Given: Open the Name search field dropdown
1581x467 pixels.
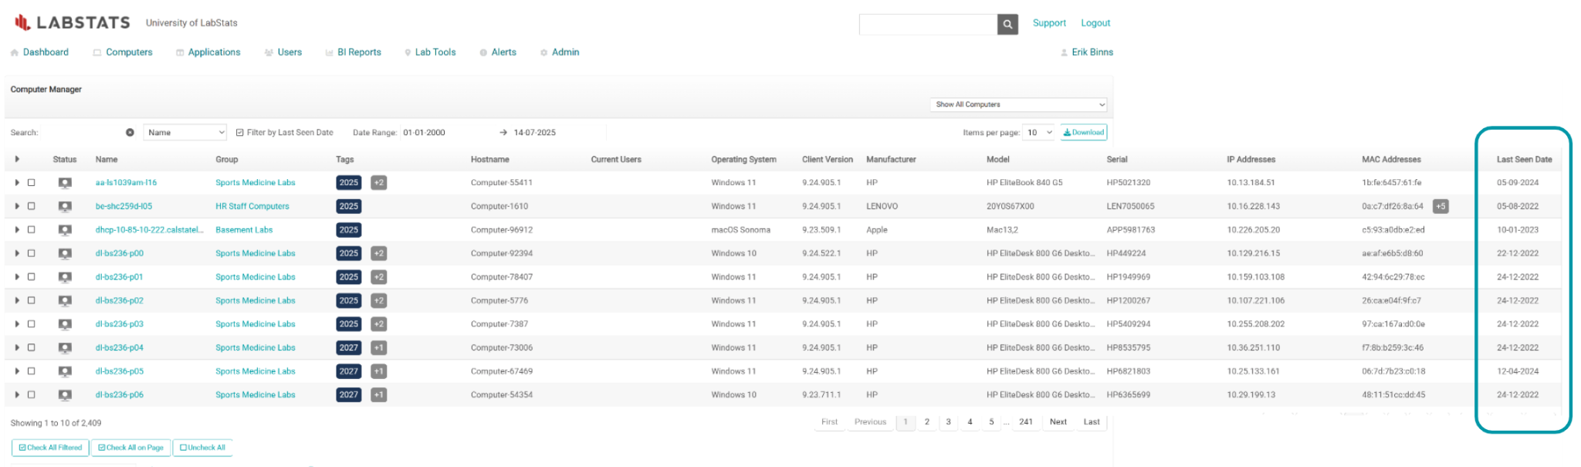Looking at the screenshot, I should tap(186, 133).
